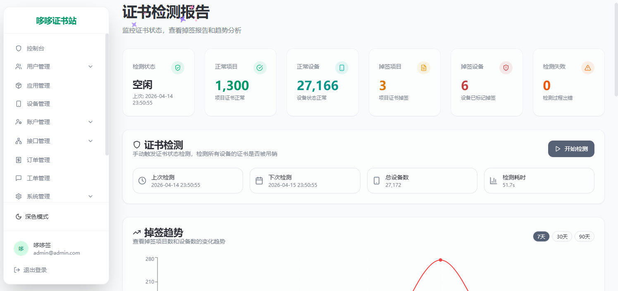This screenshot has width=618, height=291.
Task: Click the receipt icon beside 订单管理
Action: (x=18, y=160)
